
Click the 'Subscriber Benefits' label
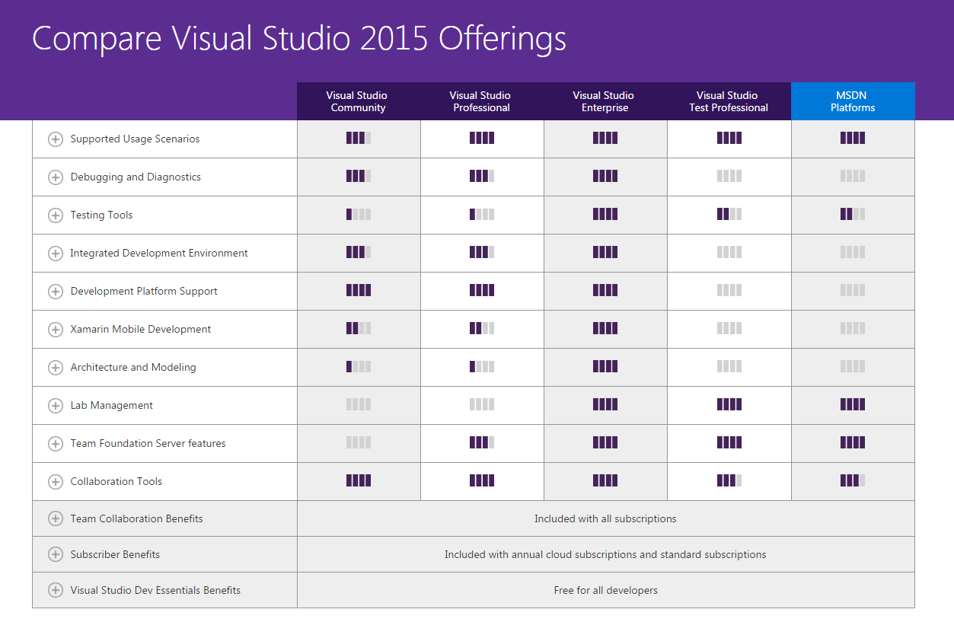(115, 555)
